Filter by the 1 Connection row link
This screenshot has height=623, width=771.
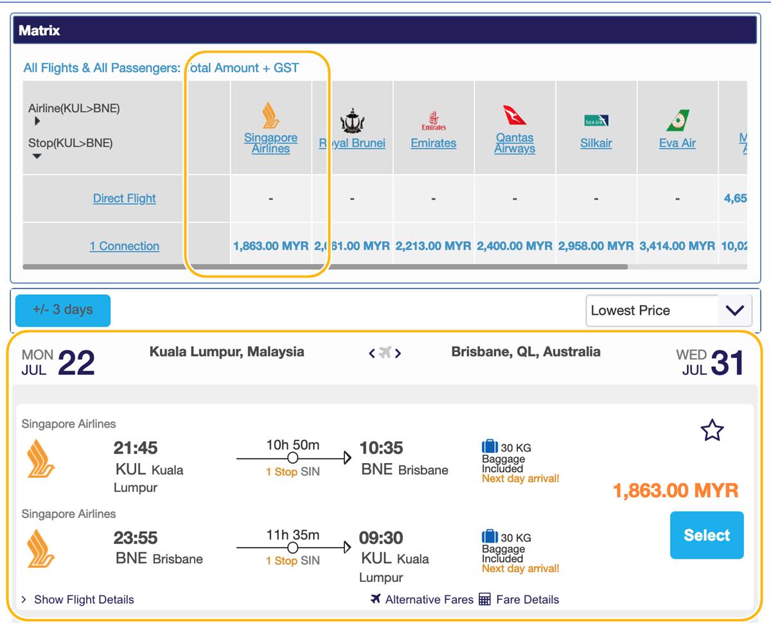point(125,246)
